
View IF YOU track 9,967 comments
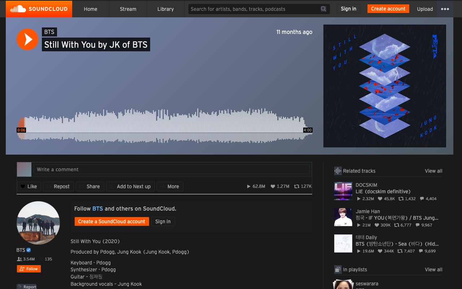tap(424, 225)
